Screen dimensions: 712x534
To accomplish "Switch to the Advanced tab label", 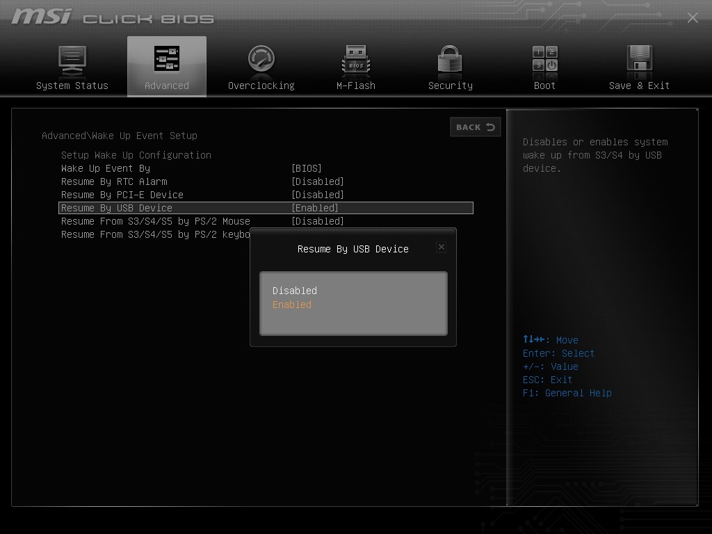I will (x=167, y=86).
